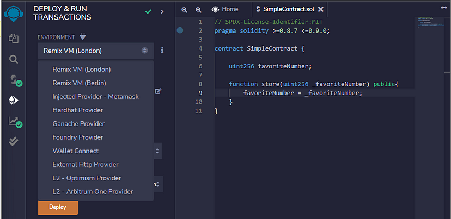Open the Search in files sidebar icon
The width and height of the screenshot is (451, 219).
[x=13, y=59]
